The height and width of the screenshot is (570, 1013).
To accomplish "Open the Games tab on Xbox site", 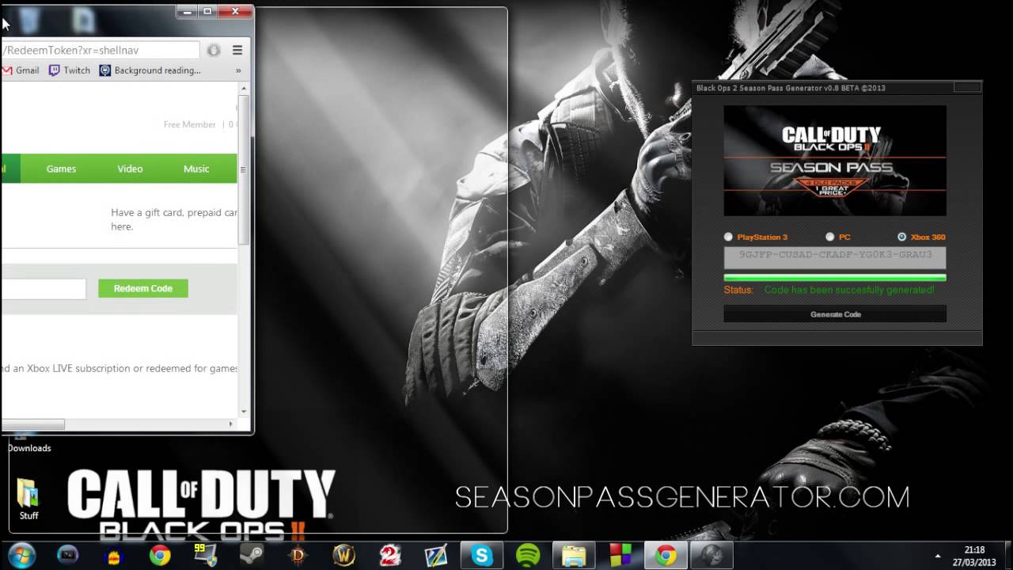I will click(x=61, y=169).
